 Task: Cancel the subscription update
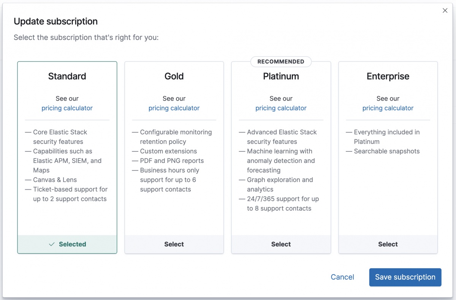342,277
